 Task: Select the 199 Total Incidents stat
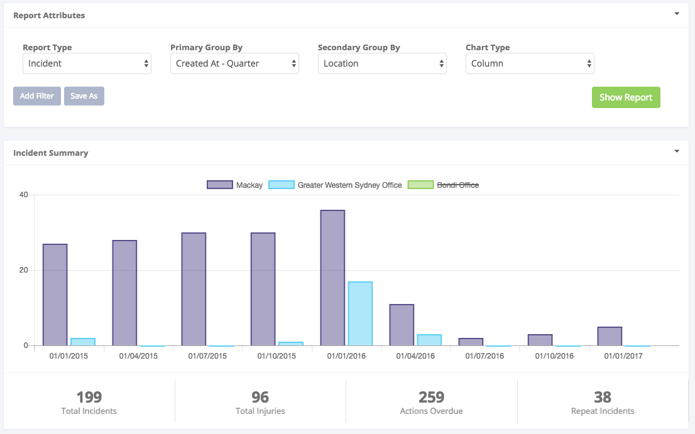pyautogui.click(x=89, y=403)
